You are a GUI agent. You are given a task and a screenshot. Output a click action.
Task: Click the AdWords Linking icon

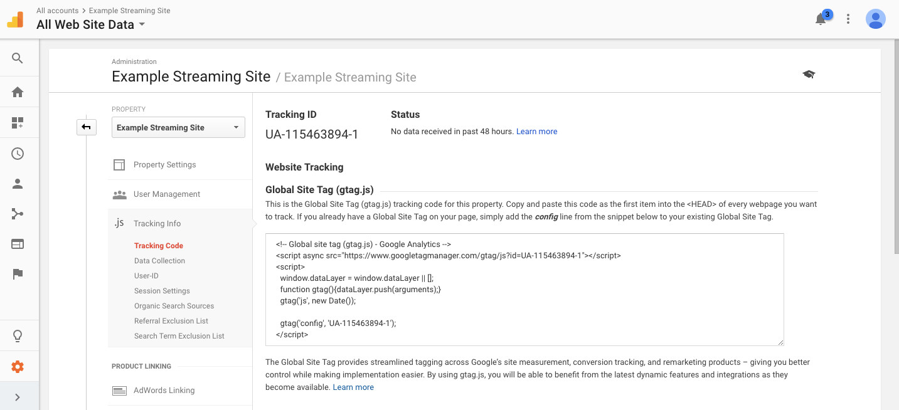[x=119, y=391]
